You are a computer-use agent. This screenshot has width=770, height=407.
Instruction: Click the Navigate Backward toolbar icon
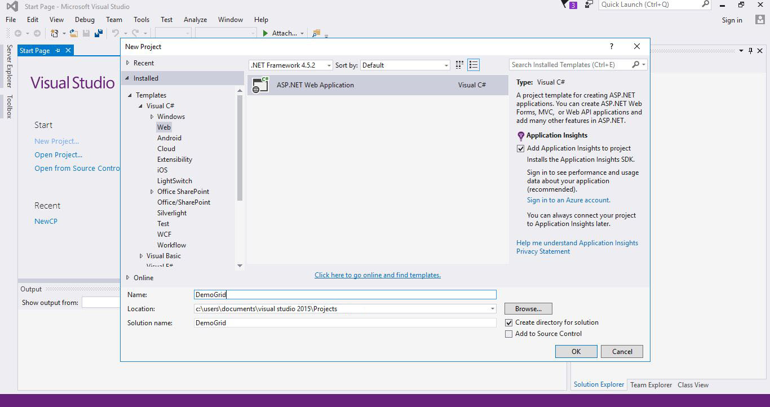pyautogui.click(x=18, y=33)
